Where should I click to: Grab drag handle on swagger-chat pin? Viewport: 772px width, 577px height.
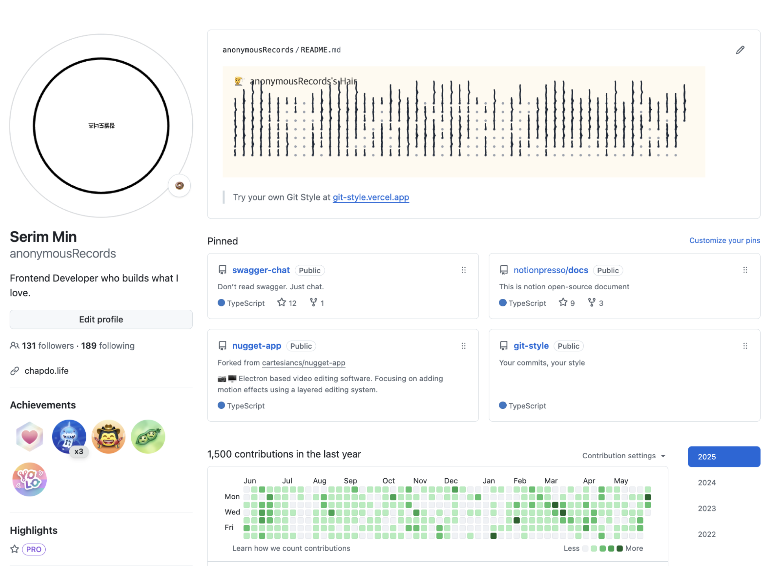point(463,270)
